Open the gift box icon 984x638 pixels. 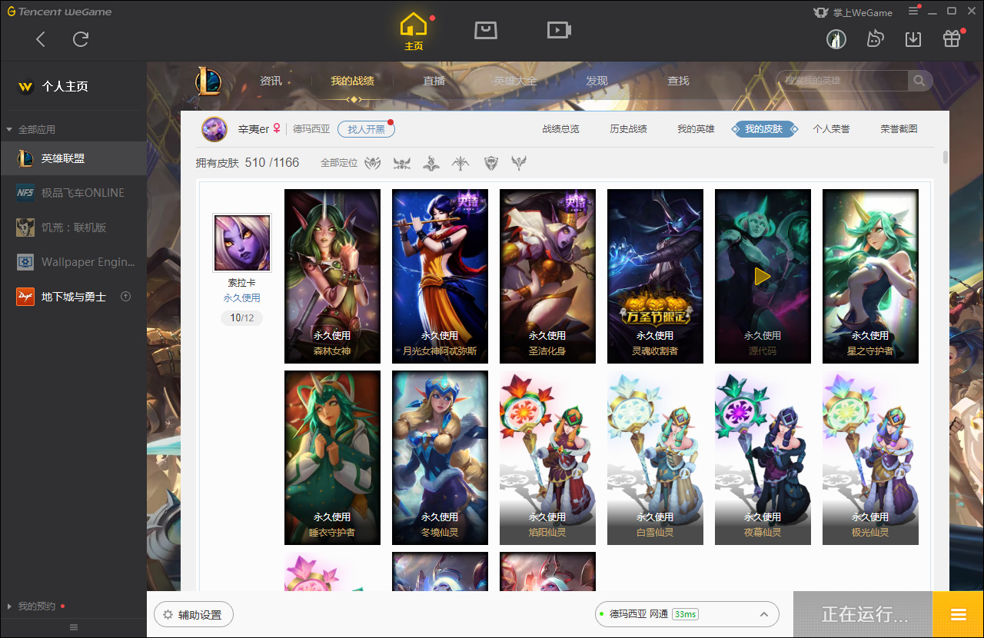[952, 38]
